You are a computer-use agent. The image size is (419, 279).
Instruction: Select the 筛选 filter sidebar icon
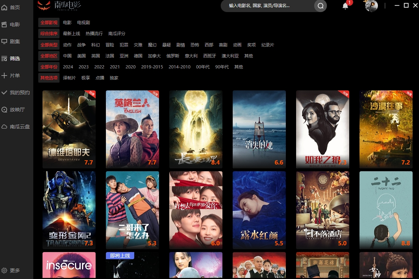4,58
